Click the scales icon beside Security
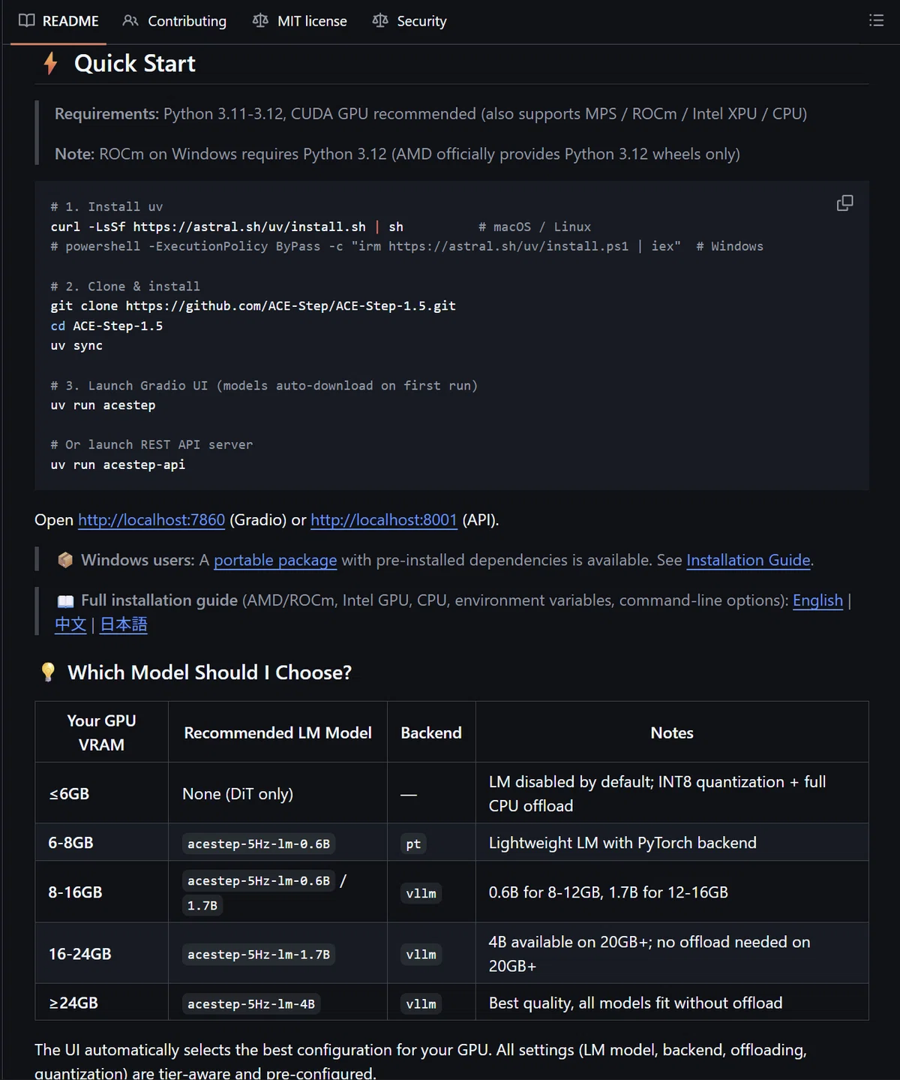 click(380, 21)
